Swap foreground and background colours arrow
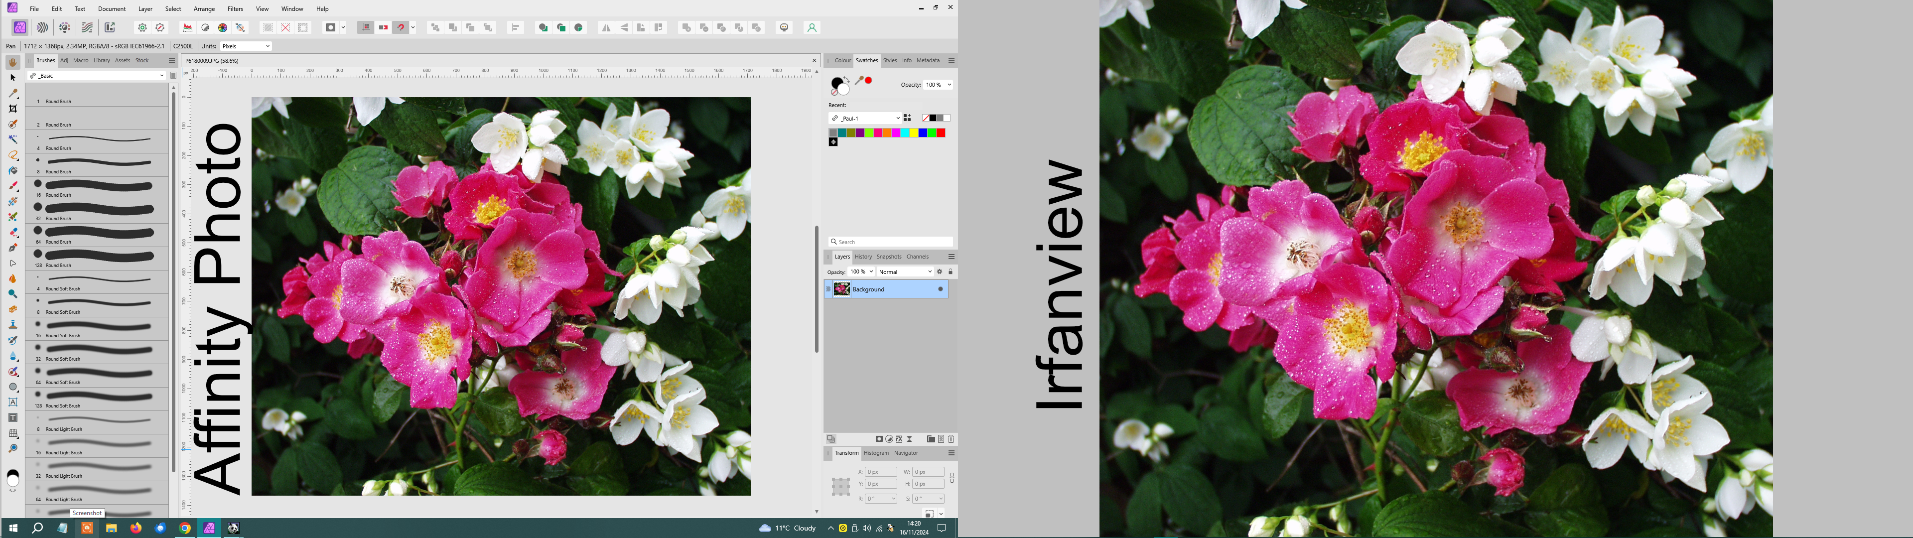 [x=847, y=80]
